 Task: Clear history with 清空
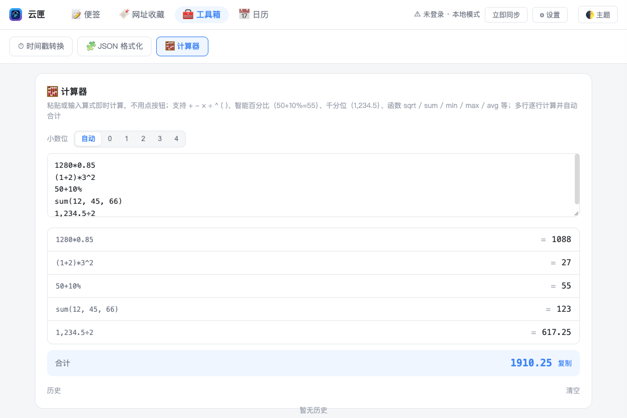tap(572, 390)
